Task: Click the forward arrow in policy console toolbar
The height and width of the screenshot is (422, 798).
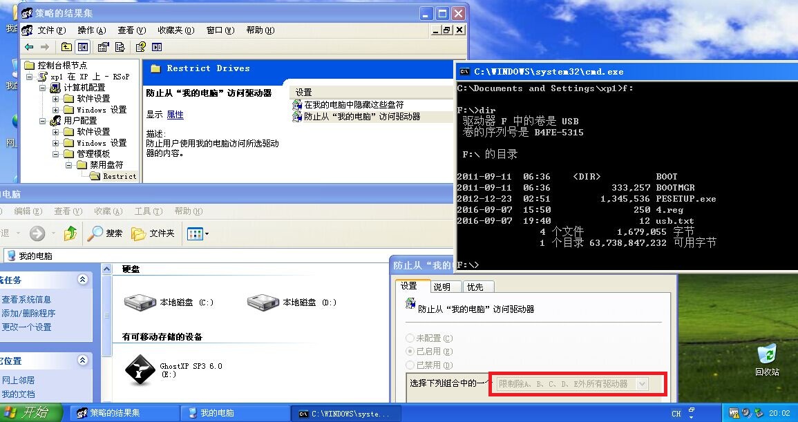Action: coord(45,48)
